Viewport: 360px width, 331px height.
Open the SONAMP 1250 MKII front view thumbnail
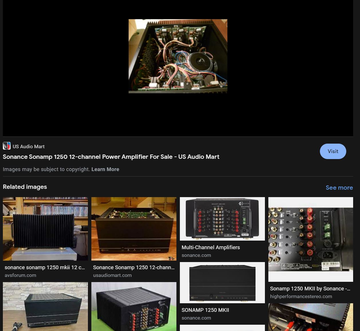coord(222,282)
